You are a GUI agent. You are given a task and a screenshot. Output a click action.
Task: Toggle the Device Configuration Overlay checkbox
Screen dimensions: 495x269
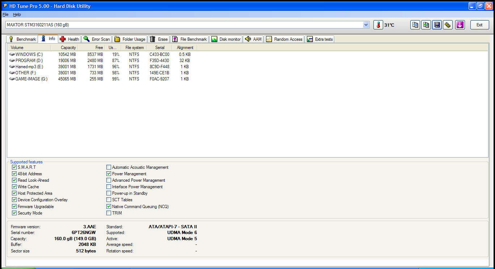14,200
